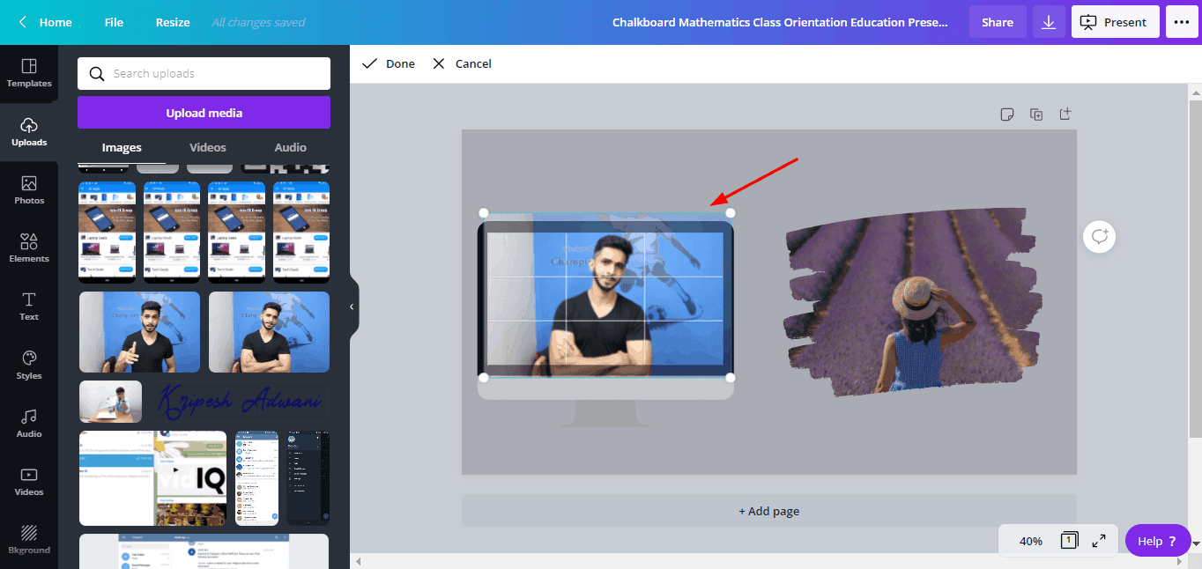Click the Search uploads input field
Screen dimensions: 1202x569
(x=211, y=74)
